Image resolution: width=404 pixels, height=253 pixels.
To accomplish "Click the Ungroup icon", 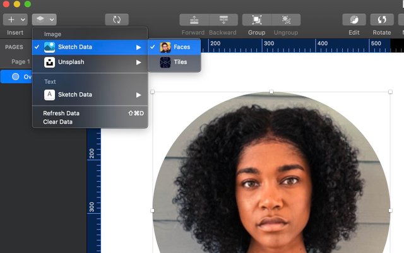I will [x=286, y=20].
